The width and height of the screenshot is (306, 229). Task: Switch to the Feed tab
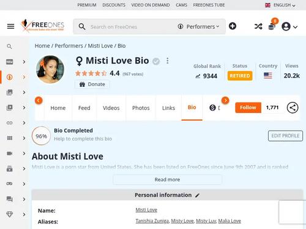(x=84, y=108)
